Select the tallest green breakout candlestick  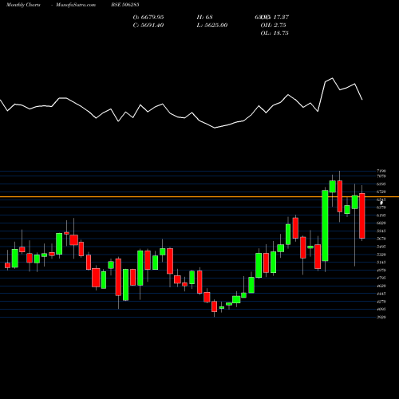click(x=325, y=226)
